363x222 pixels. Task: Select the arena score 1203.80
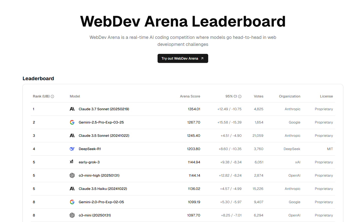pyautogui.click(x=194, y=149)
